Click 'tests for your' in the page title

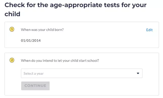tap(125, 5)
